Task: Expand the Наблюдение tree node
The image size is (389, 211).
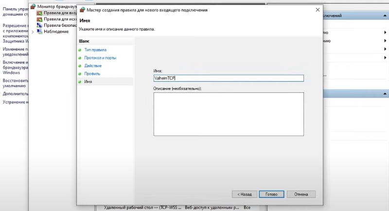Action: tap(33, 32)
